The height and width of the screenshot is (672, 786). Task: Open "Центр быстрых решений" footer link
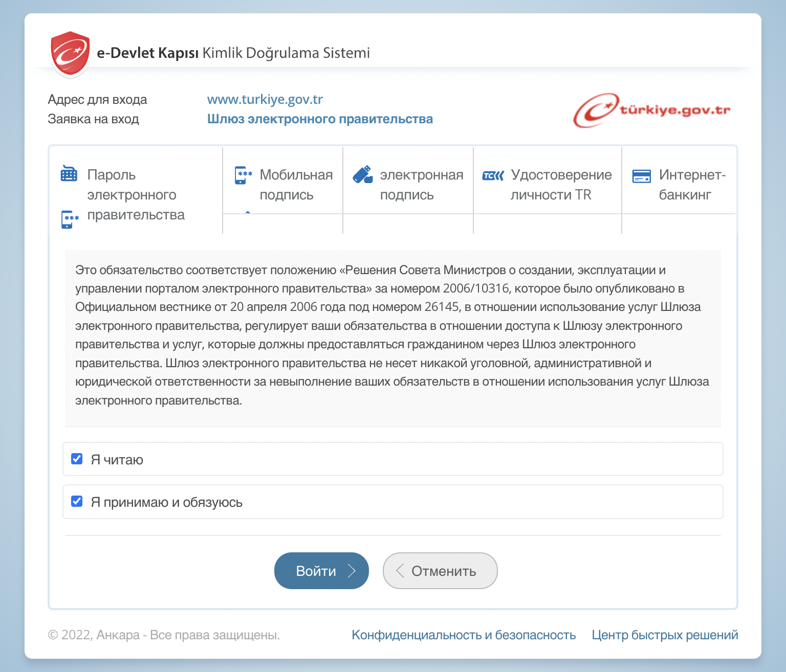coord(665,635)
